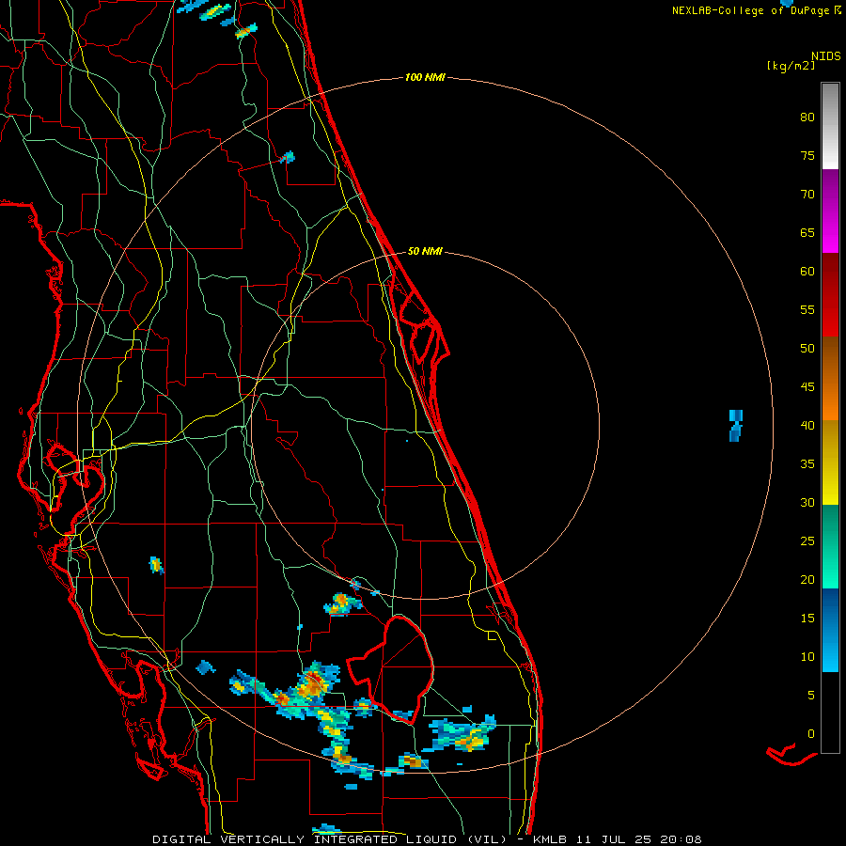Select the 80 value on the scale
846x846 pixels.
click(807, 117)
